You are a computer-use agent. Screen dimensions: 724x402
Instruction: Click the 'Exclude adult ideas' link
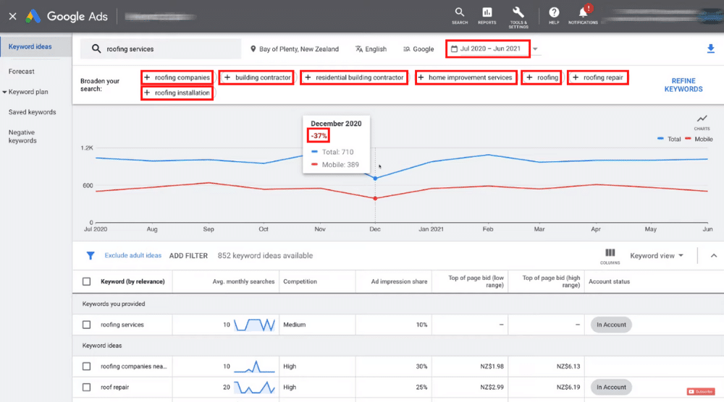[x=133, y=255]
